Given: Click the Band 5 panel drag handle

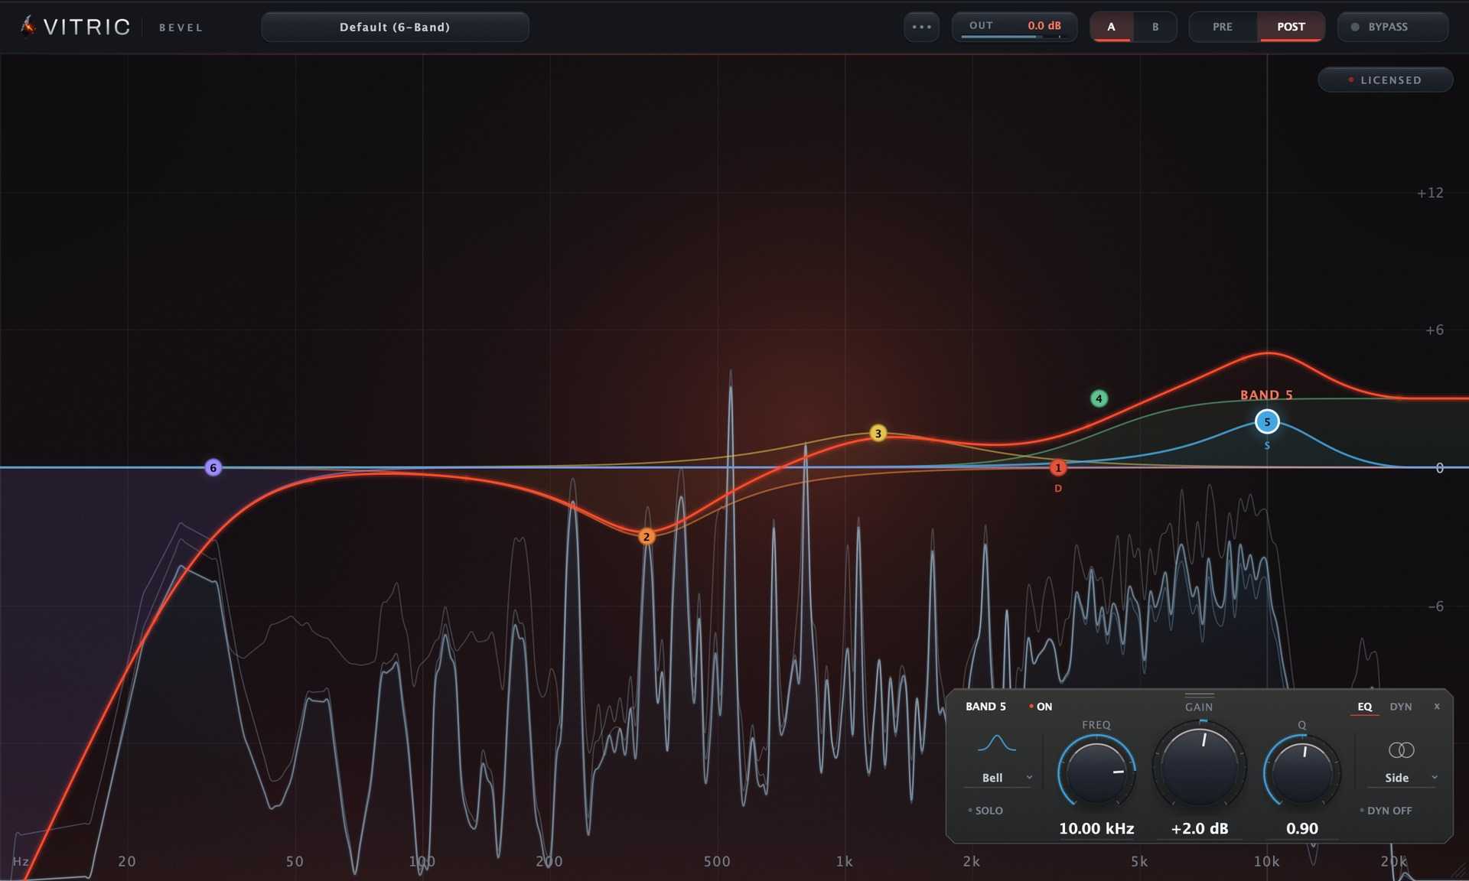Looking at the screenshot, I should click(x=1199, y=695).
